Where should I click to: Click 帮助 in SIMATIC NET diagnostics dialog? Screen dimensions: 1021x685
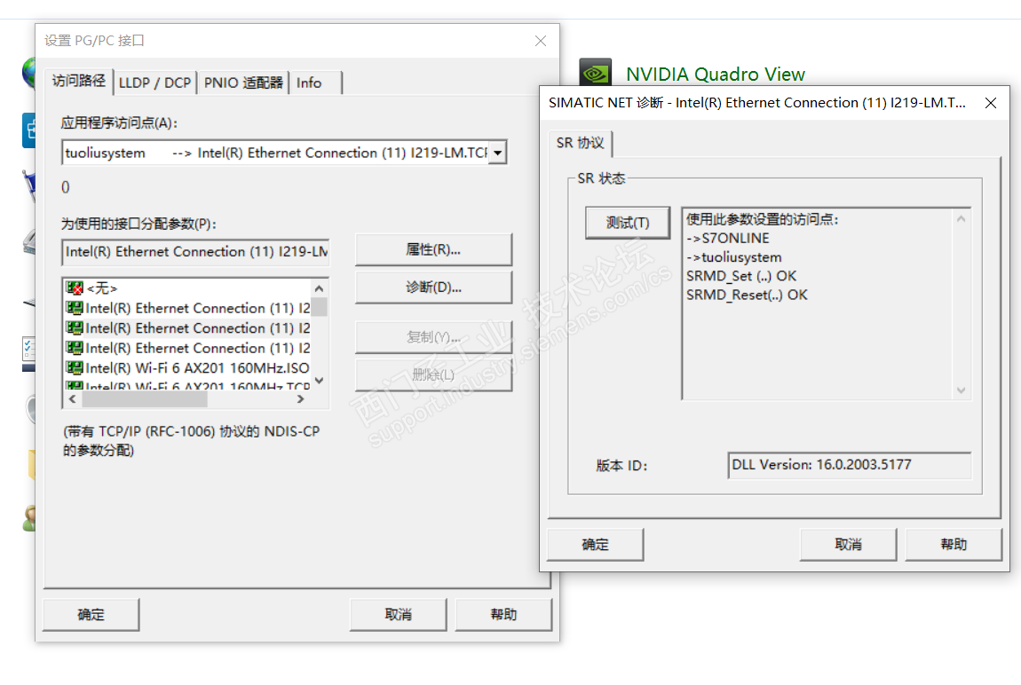tap(954, 545)
